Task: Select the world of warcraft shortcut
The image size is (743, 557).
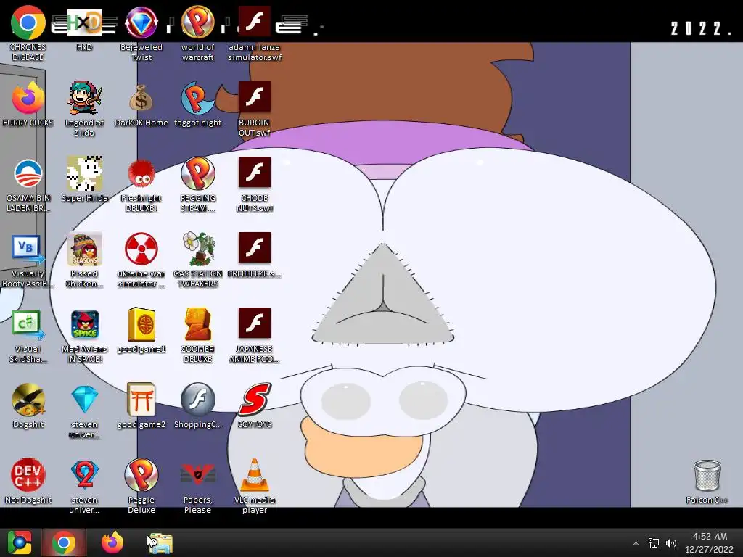Action: click(197, 22)
